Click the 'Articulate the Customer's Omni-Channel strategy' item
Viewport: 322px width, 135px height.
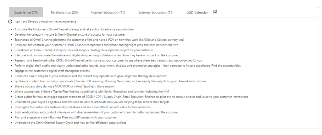pyautogui.click(x=74, y=29)
